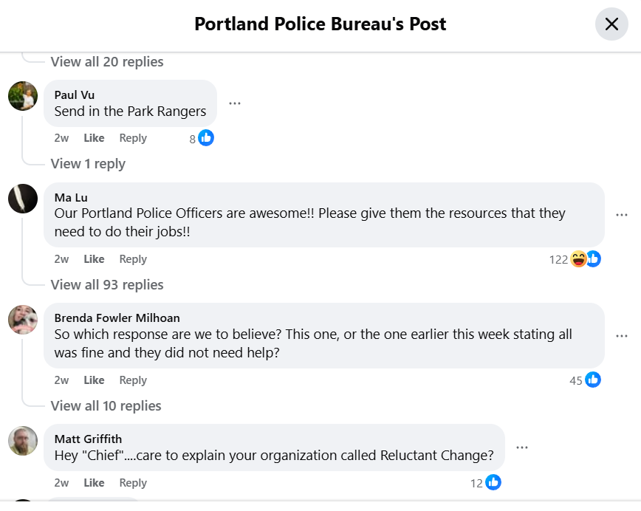The height and width of the screenshot is (511, 641).
Task: Open the like reaction icon on Matt Griffith's comment
Action: (x=493, y=482)
